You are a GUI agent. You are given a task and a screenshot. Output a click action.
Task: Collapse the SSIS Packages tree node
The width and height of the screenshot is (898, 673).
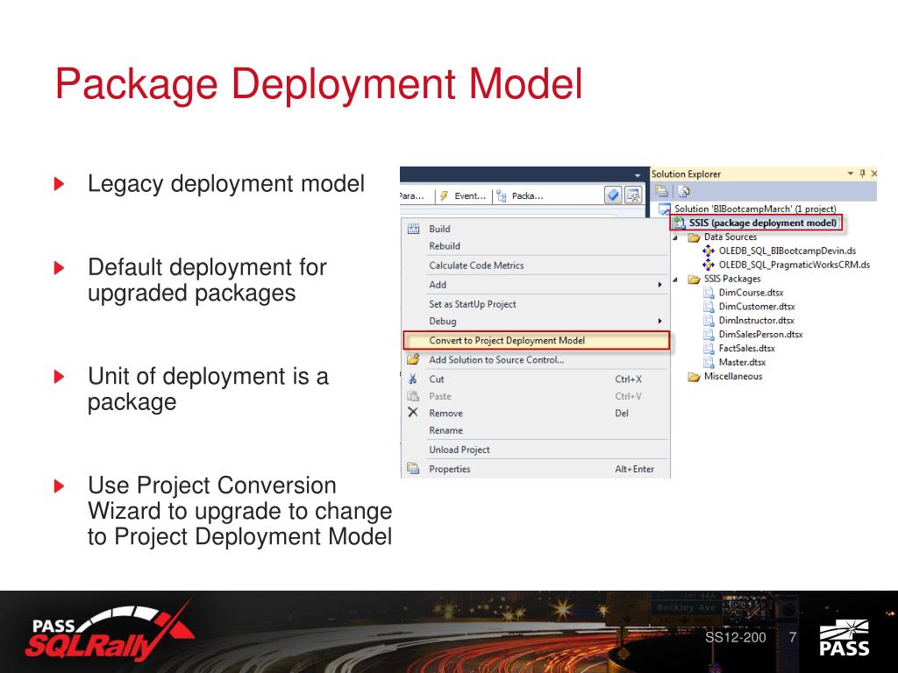(676, 280)
